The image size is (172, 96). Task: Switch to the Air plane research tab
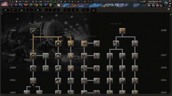point(67,10)
